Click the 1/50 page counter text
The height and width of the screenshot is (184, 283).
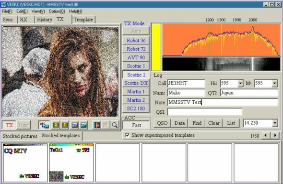coord(255,136)
